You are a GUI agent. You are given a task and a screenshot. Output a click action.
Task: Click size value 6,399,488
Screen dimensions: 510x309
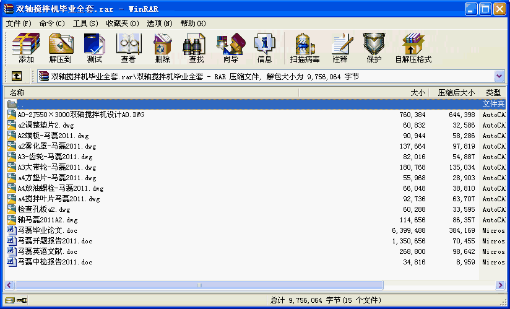pyautogui.click(x=408, y=230)
